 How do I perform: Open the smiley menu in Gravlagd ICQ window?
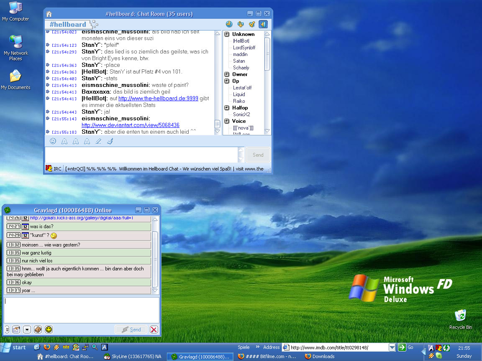click(x=49, y=329)
